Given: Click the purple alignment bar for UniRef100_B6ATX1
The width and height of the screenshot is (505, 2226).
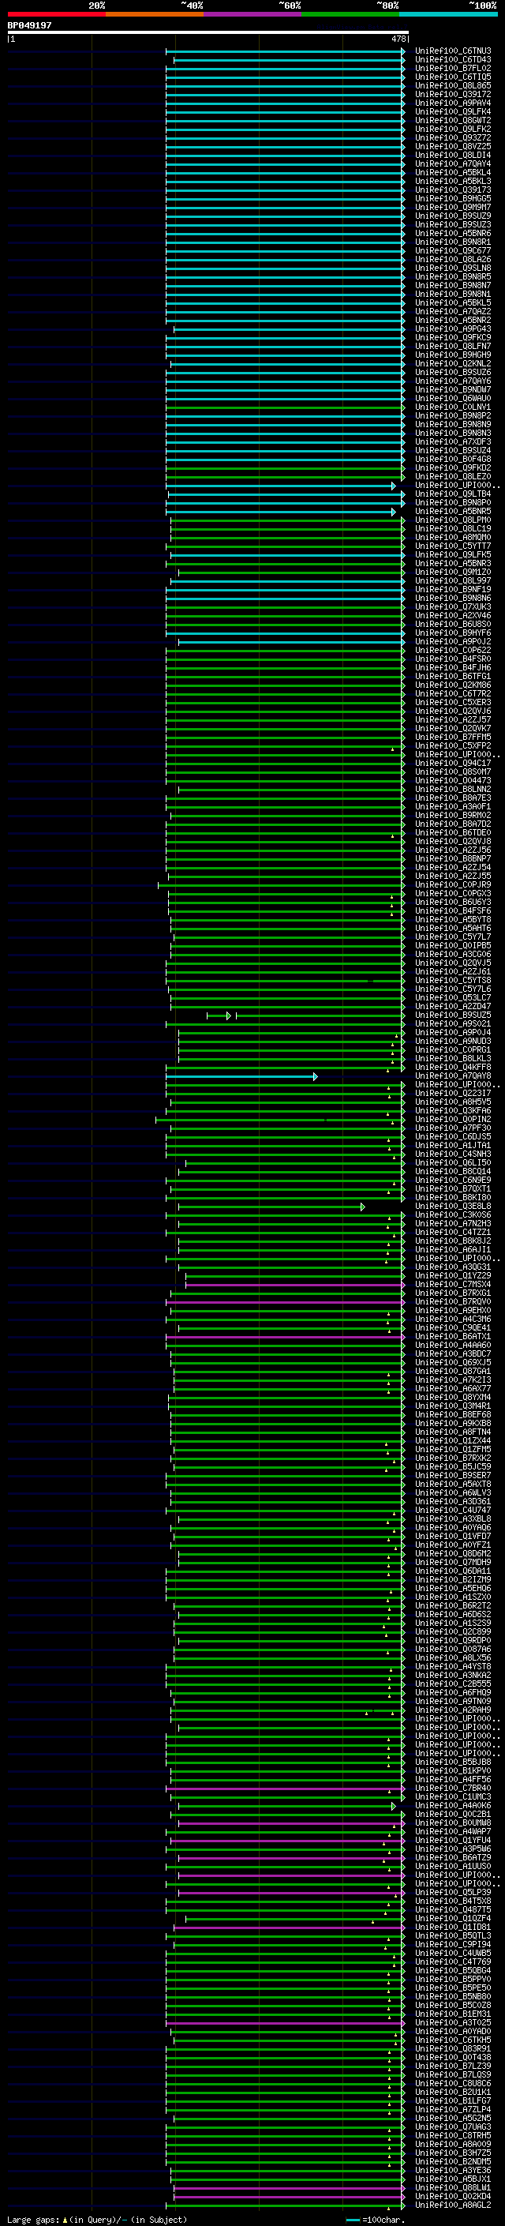Looking at the screenshot, I should pyautogui.click(x=285, y=1337).
